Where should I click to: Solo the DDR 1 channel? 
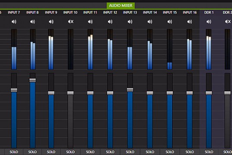209,152
